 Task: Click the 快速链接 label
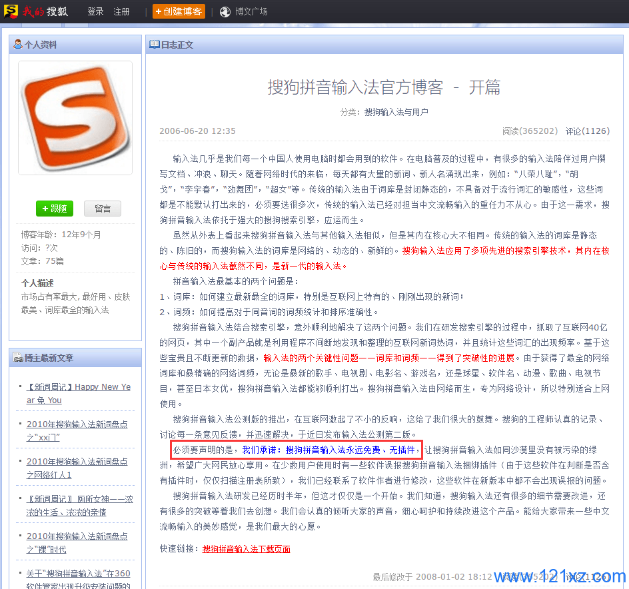pos(180,549)
